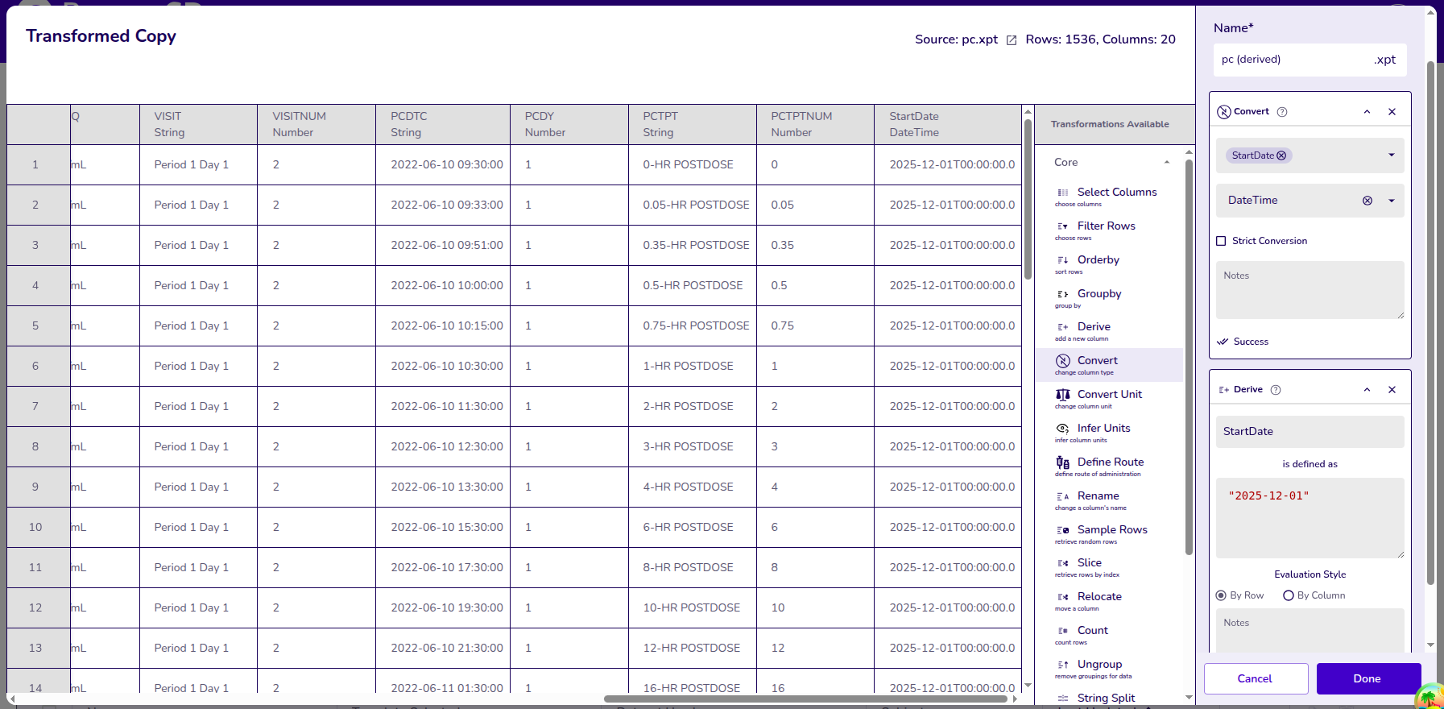Click the help icon next to Convert
Image resolution: width=1444 pixels, height=709 pixels.
pyautogui.click(x=1282, y=112)
